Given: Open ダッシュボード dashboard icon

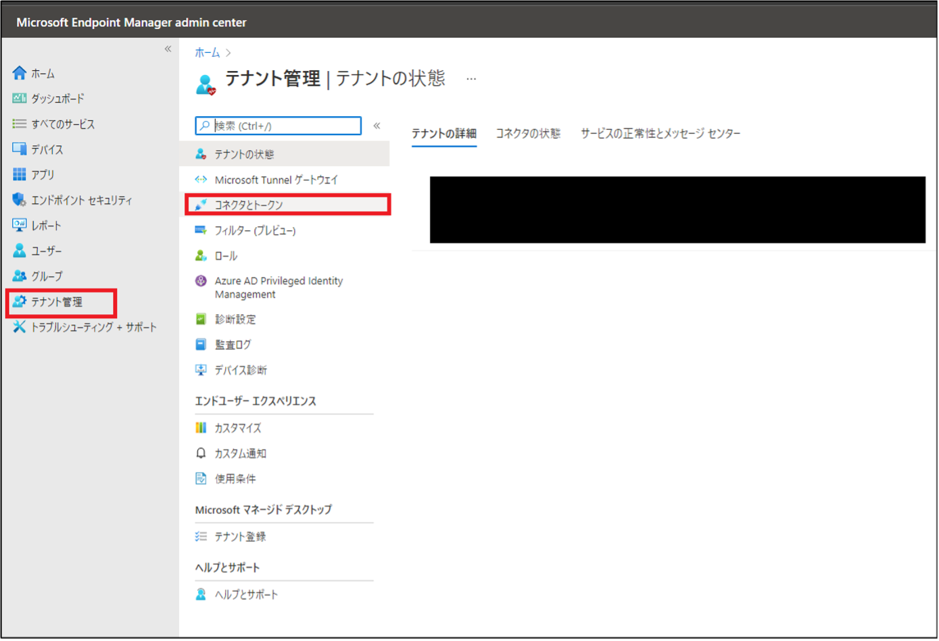Looking at the screenshot, I should (x=19, y=99).
